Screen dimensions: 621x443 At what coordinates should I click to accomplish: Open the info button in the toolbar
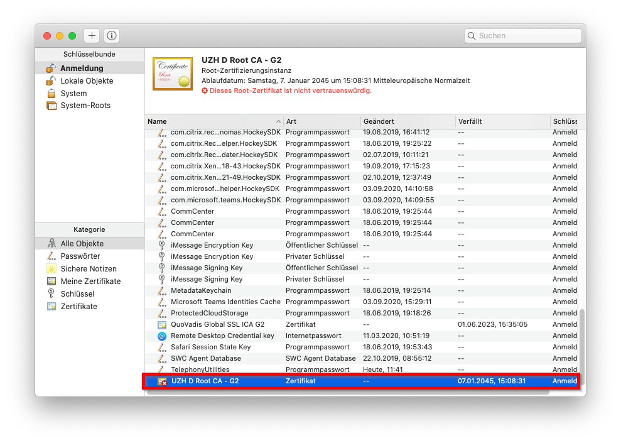tap(112, 36)
